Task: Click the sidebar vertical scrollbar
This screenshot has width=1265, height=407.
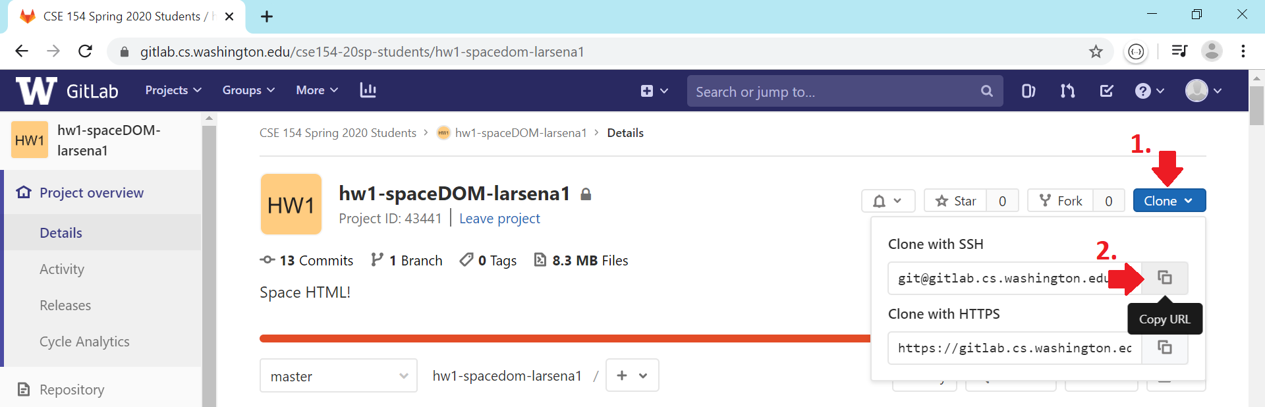Action: click(209, 263)
